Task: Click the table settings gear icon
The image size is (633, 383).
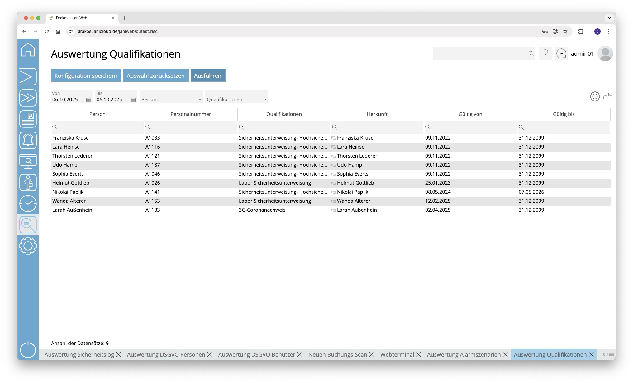Action: [x=595, y=96]
